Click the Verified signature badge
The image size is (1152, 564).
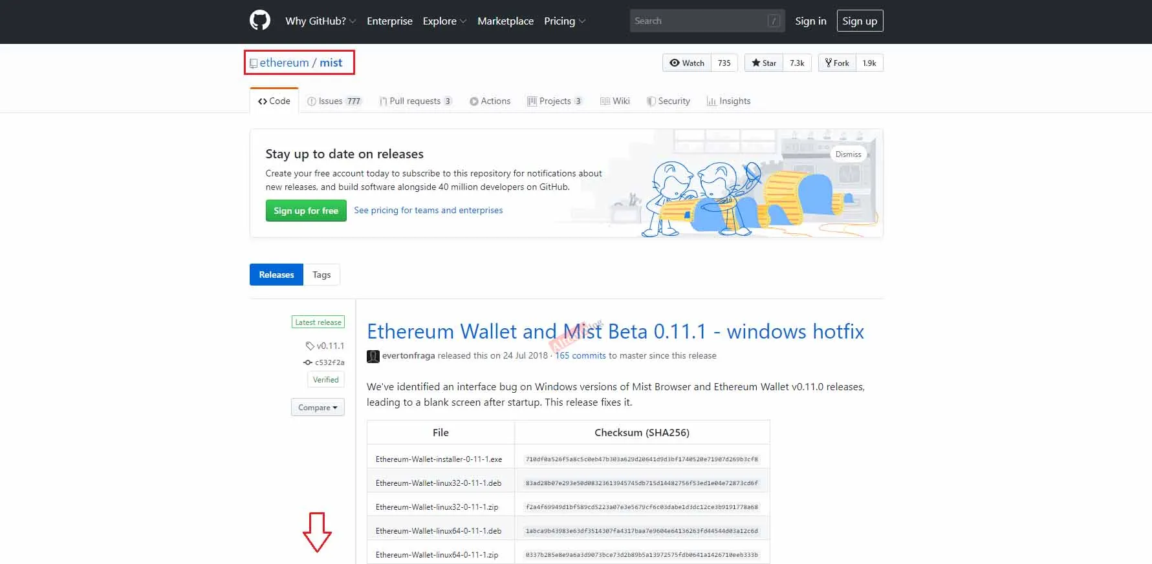[x=326, y=380]
